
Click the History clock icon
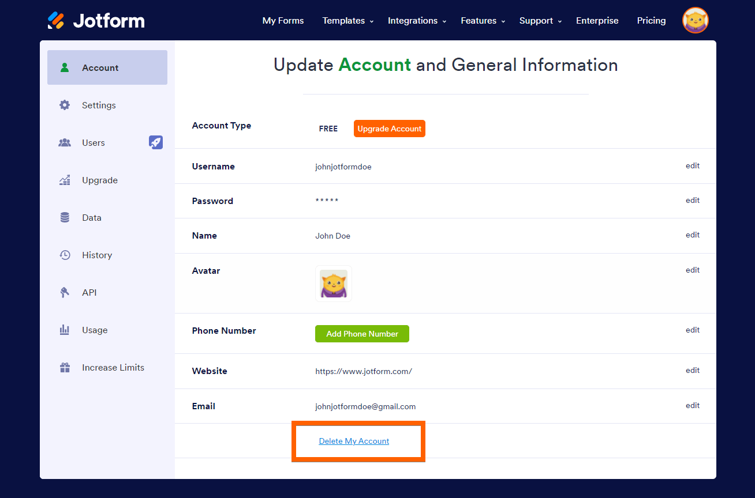[65, 255]
